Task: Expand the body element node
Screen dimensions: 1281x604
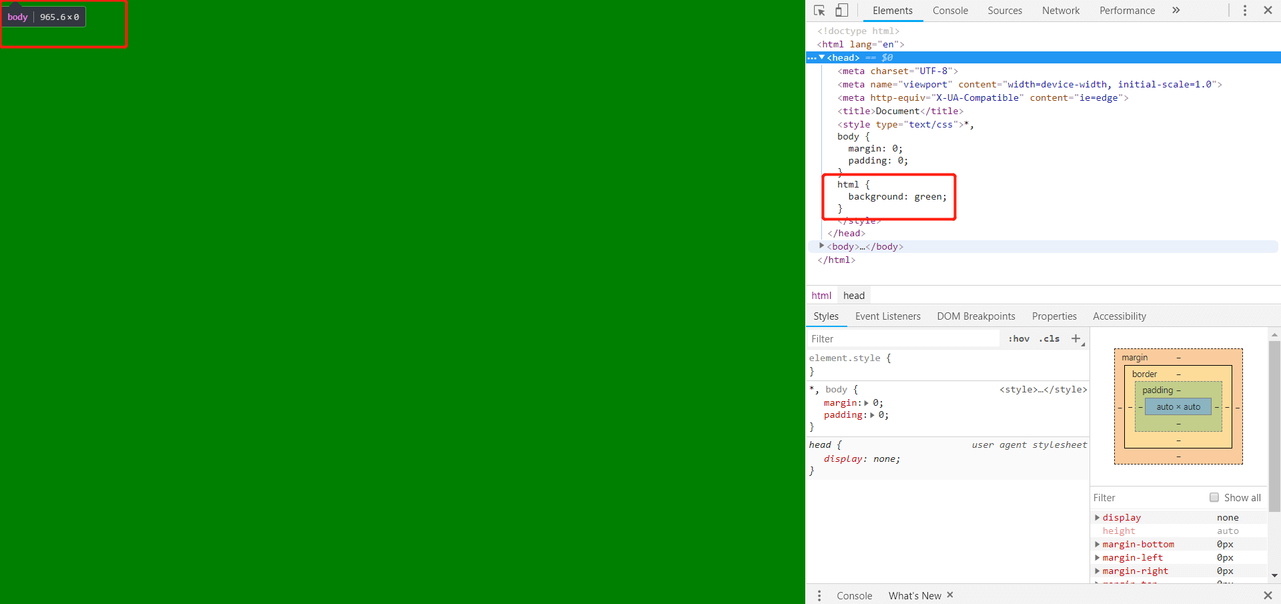Action: [x=821, y=246]
